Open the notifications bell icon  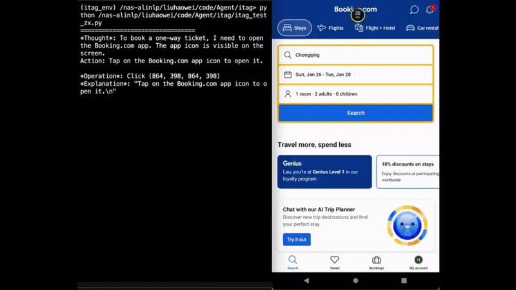[x=430, y=10]
